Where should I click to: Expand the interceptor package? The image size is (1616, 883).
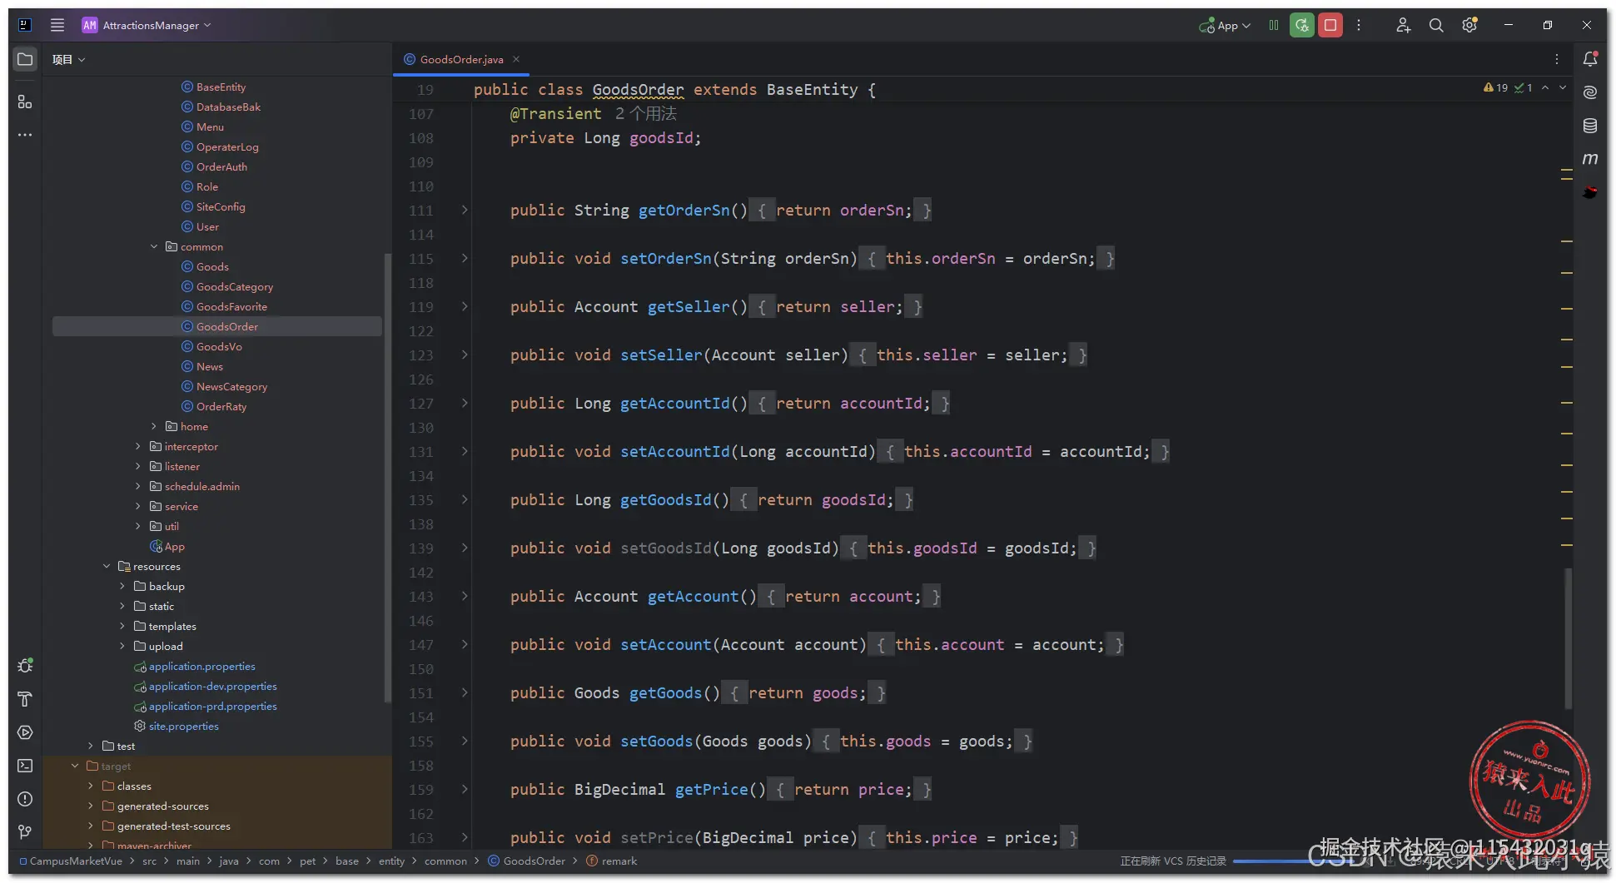[x=138, y=446]
